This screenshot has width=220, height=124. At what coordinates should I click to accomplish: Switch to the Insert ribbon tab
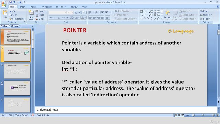(23, 7)
